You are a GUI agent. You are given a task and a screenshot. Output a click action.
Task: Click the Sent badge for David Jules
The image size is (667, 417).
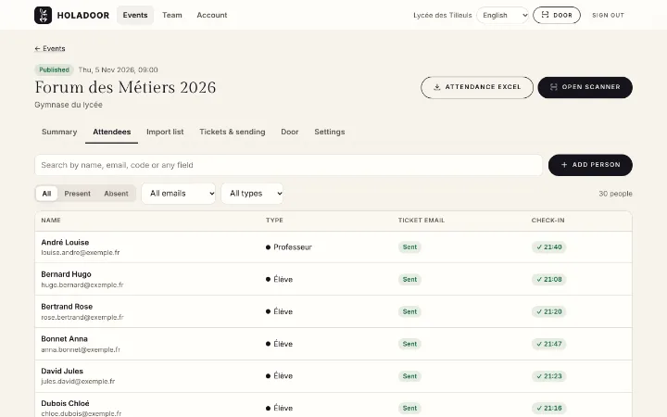pyautogui.click(x=409, y=376)
